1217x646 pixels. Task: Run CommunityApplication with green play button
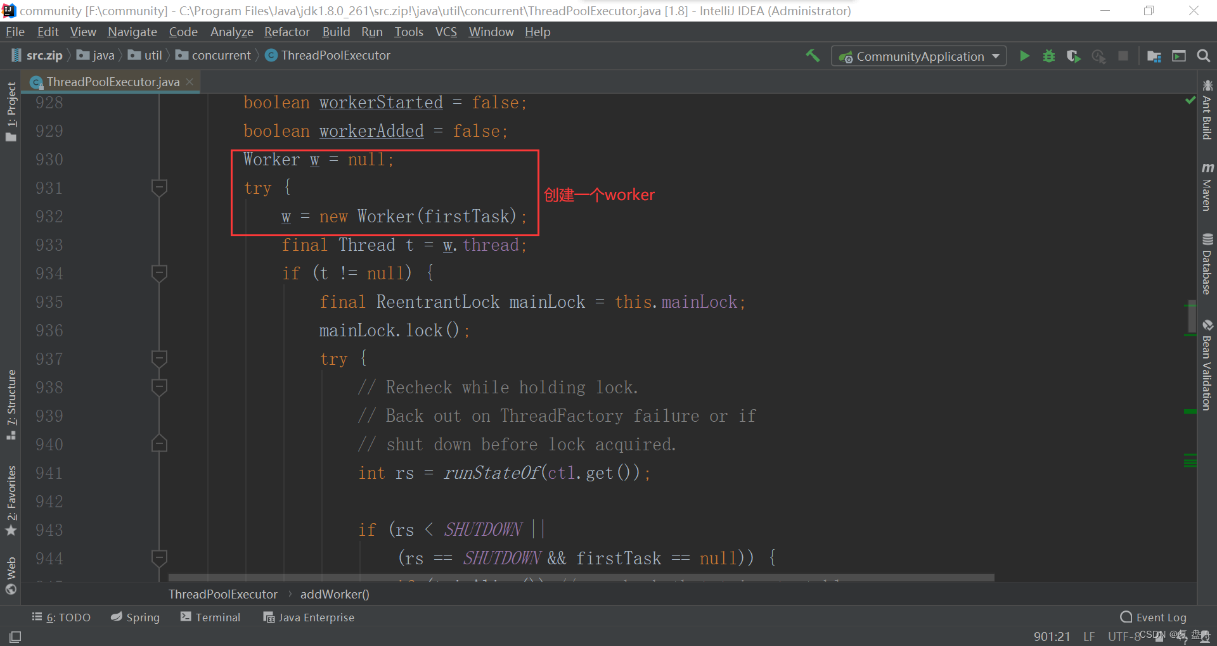(x=1024, y=56)
